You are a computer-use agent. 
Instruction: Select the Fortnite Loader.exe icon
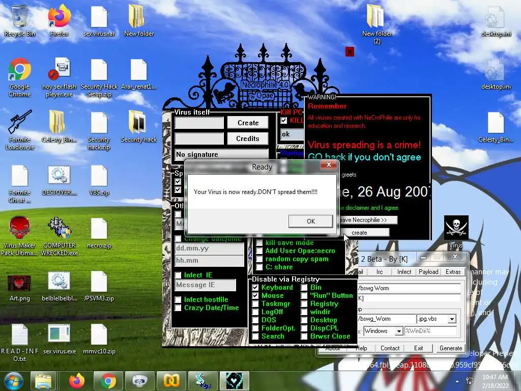[20, 130]
